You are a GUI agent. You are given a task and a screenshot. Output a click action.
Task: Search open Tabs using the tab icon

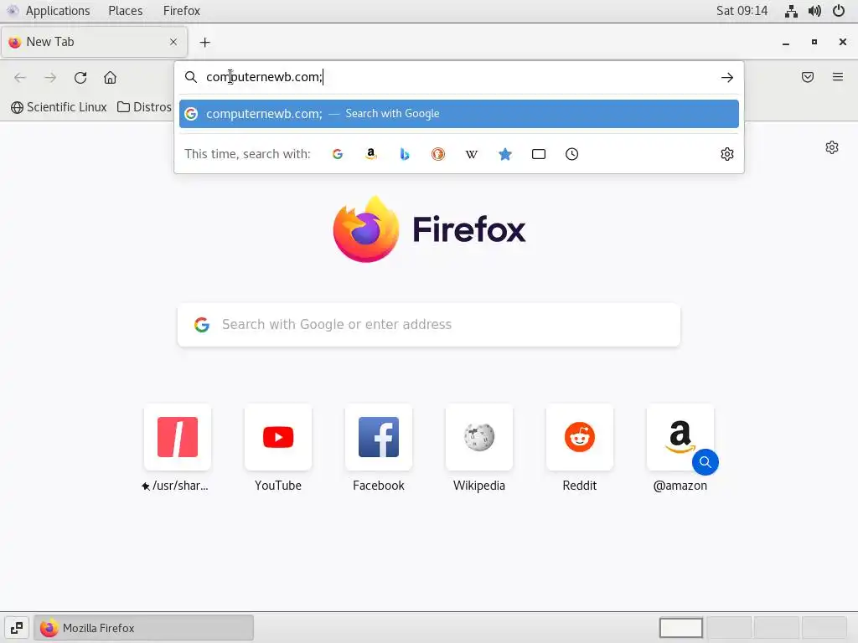point(539,154)
